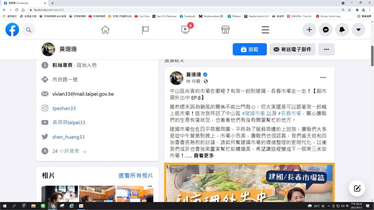
Task: Expand post with 查看更多
Action: pos(204,156)
